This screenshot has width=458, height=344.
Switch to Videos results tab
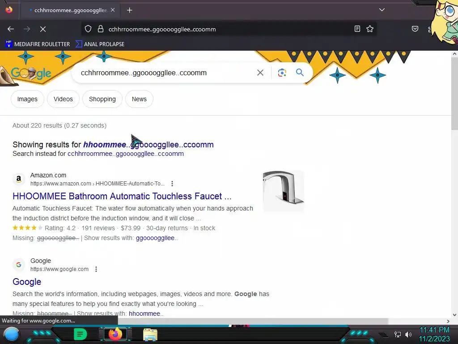click(x=63, y=99)
